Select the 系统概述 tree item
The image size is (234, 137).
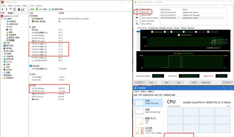coord(11,22)
